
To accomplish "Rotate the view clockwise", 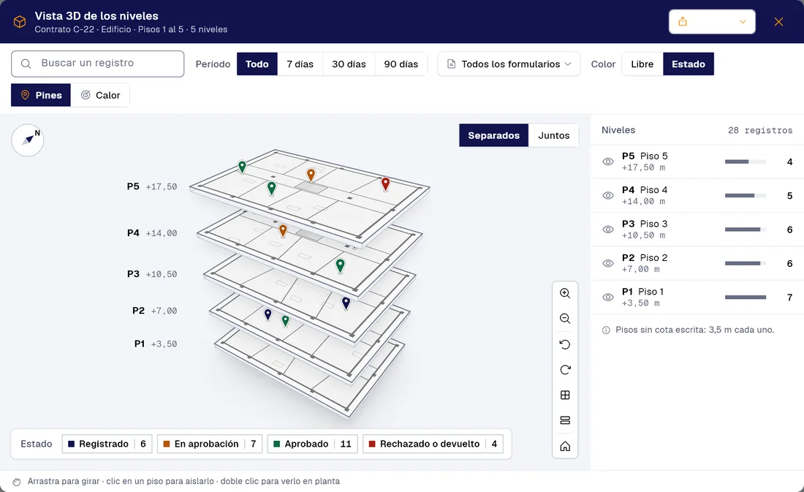I will click(565, 370).
